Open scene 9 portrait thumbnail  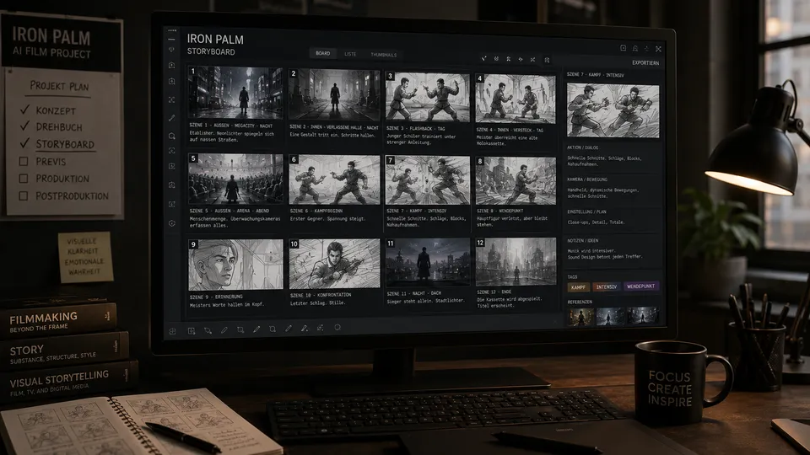point(235,265)
